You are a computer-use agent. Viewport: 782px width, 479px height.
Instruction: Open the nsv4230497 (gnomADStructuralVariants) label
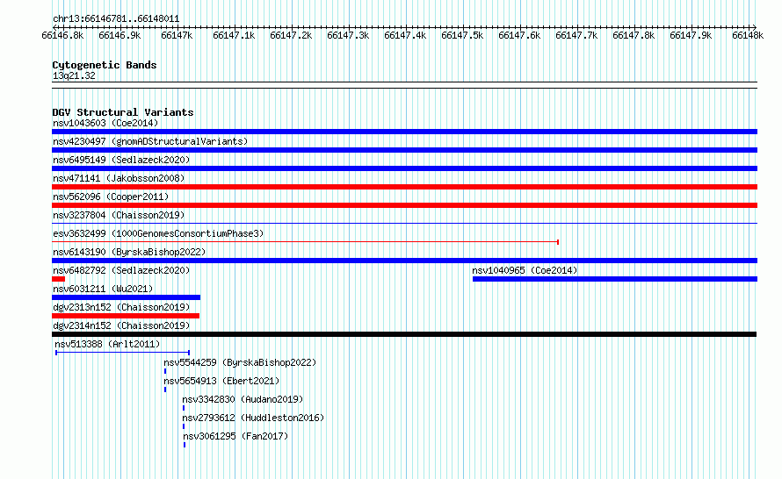pyautogui.click(x=150, y=141)
